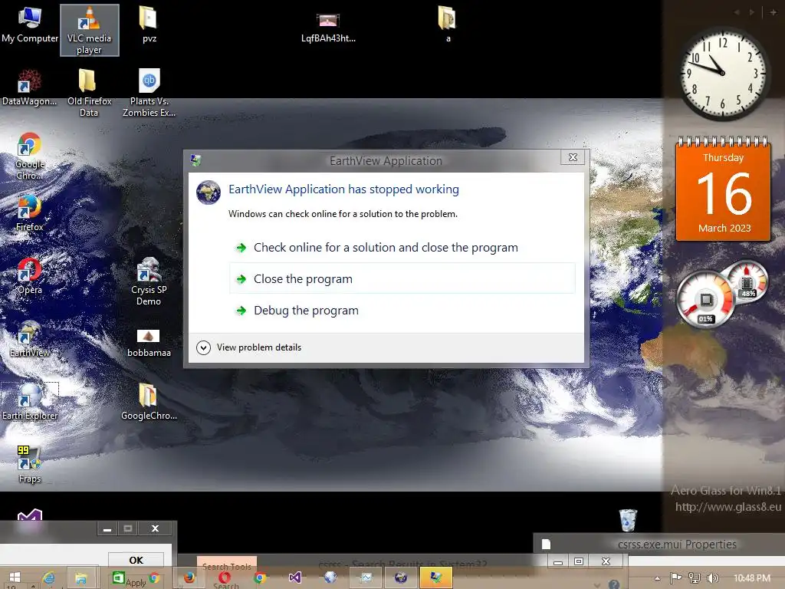Open the Firefox taskbar button
The image size is (785, 589).
tap(189, 578)
